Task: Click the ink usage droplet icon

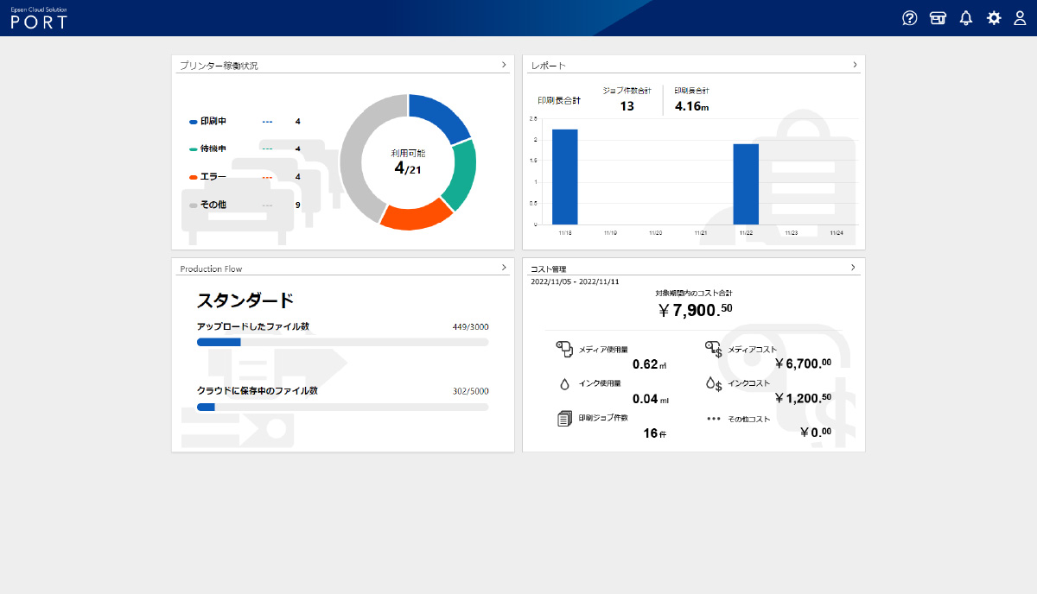Action: [564, 383]
